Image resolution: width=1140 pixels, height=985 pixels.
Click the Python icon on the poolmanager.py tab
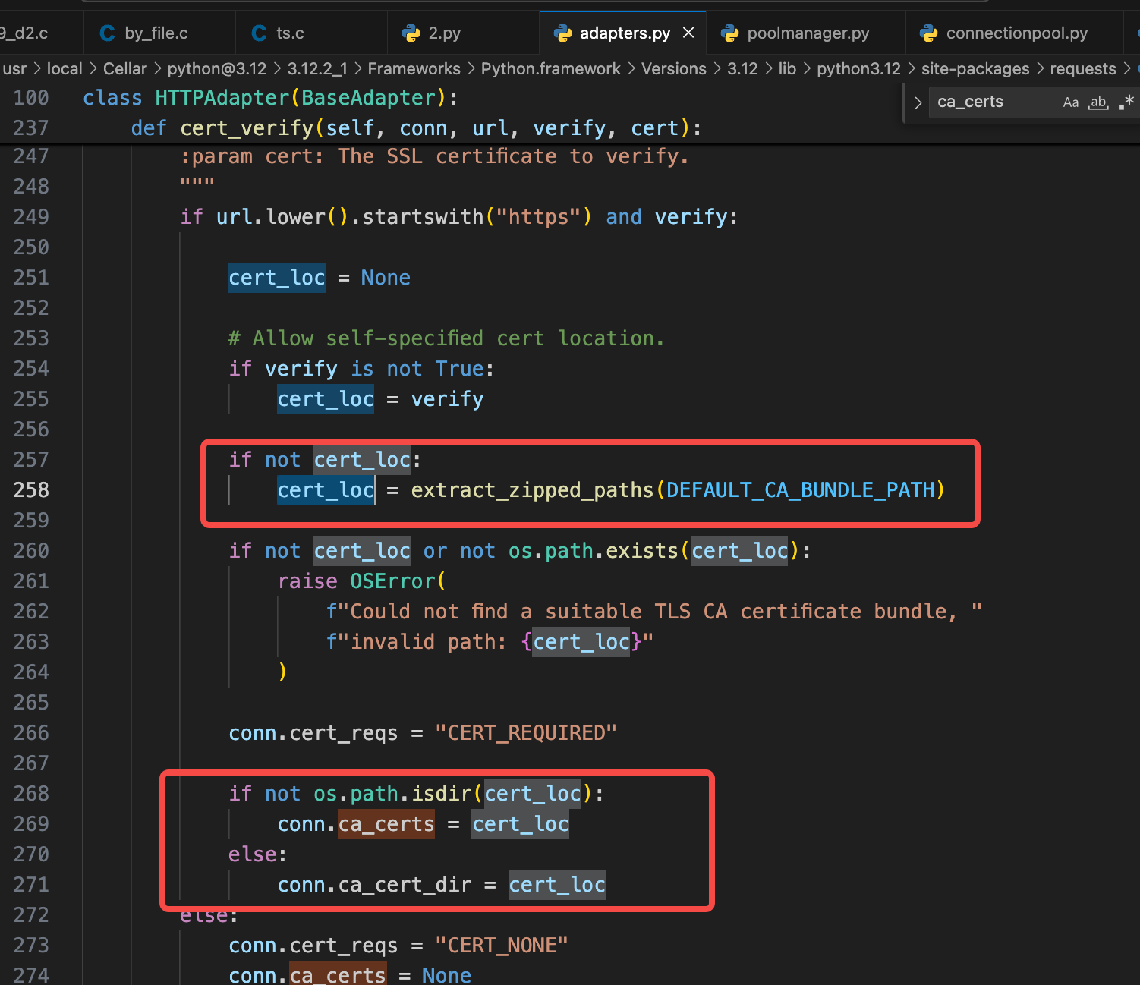coord(731,33)
